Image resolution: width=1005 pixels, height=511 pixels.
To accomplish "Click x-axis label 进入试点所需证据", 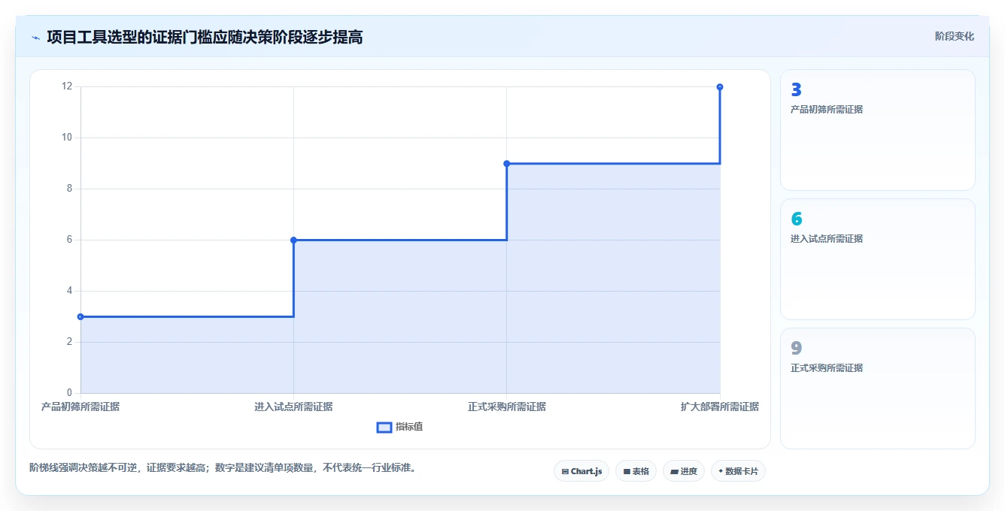I will 293,407.
